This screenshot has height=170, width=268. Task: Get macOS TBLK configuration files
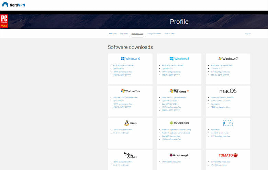(220, 107)
